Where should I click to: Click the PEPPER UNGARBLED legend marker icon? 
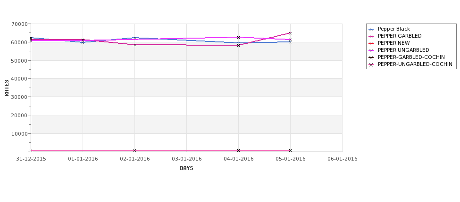(x=371, y=50)
